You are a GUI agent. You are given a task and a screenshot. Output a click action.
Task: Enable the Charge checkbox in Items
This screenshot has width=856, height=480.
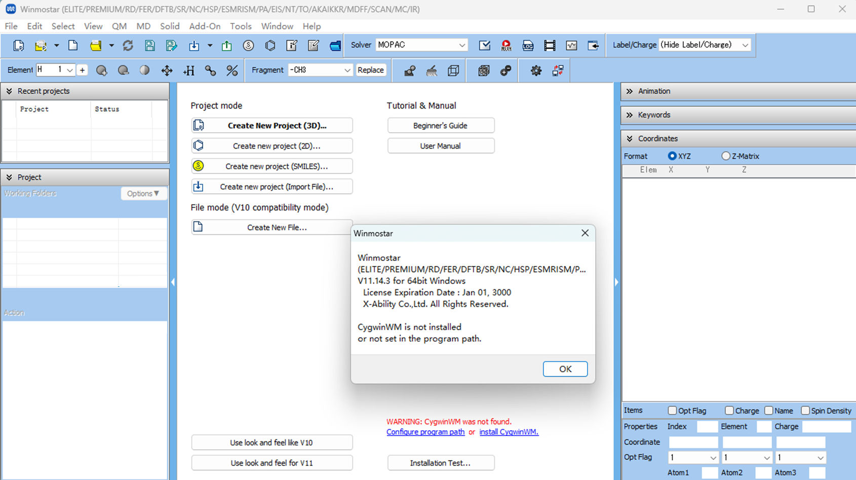729,411
